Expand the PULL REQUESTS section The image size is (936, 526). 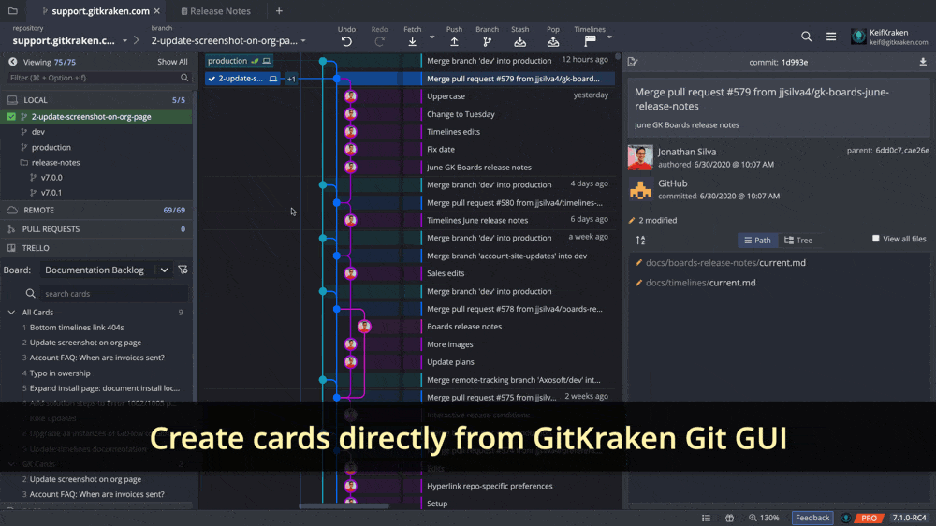tap(95, 229)
